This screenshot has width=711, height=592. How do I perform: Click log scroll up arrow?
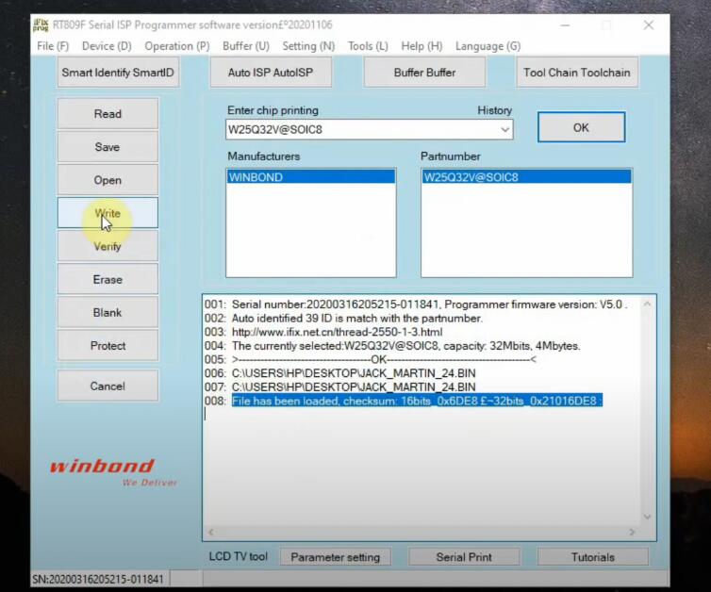(x=647, y=304)
